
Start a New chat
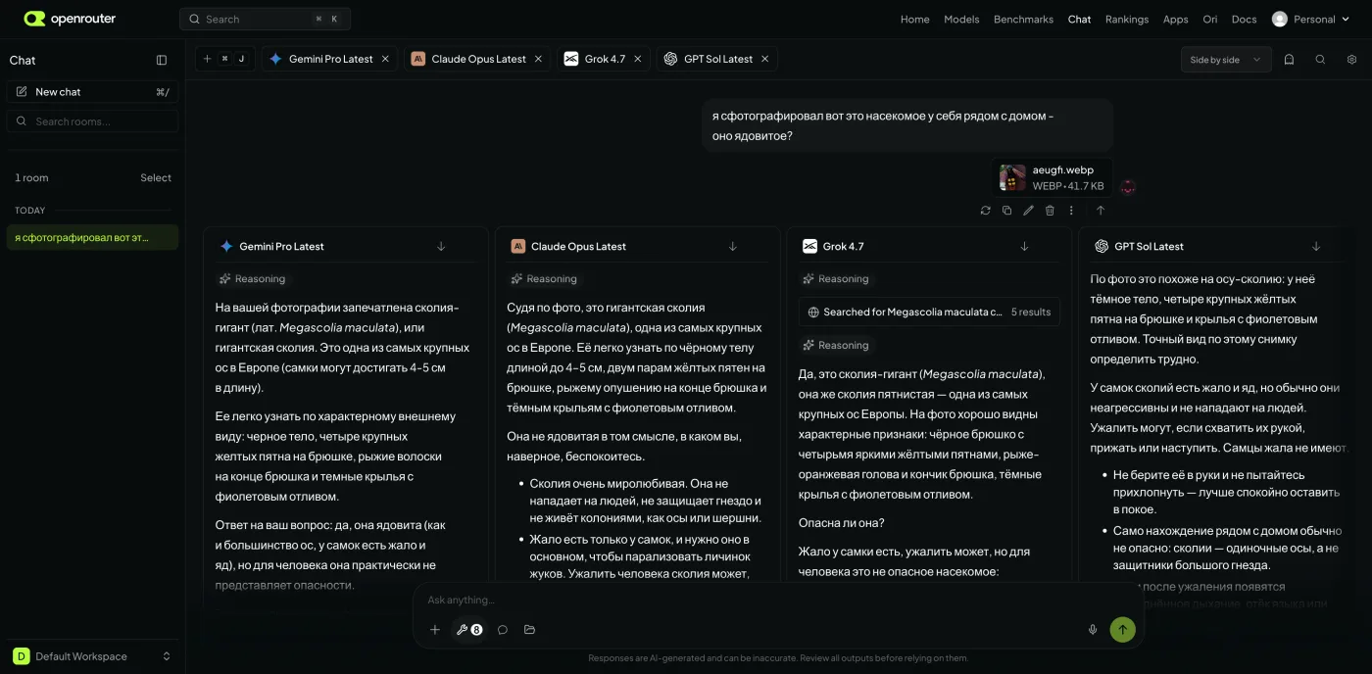click(x=92, y=92)
